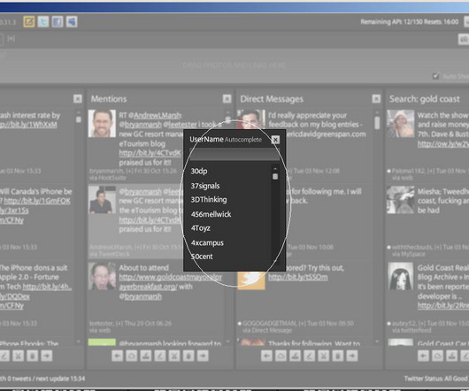Open the ly/DQDex link in left column
The image size is (469, 391).
coord(15,296)
